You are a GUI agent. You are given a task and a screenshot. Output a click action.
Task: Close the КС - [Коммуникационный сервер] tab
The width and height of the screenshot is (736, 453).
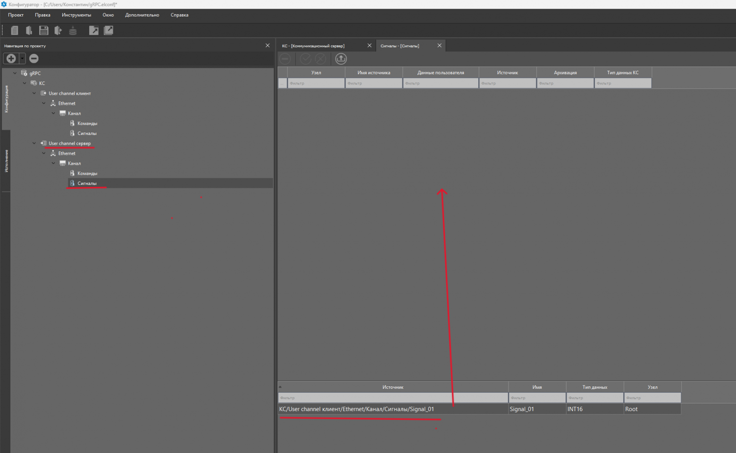[x=369, y=45]
